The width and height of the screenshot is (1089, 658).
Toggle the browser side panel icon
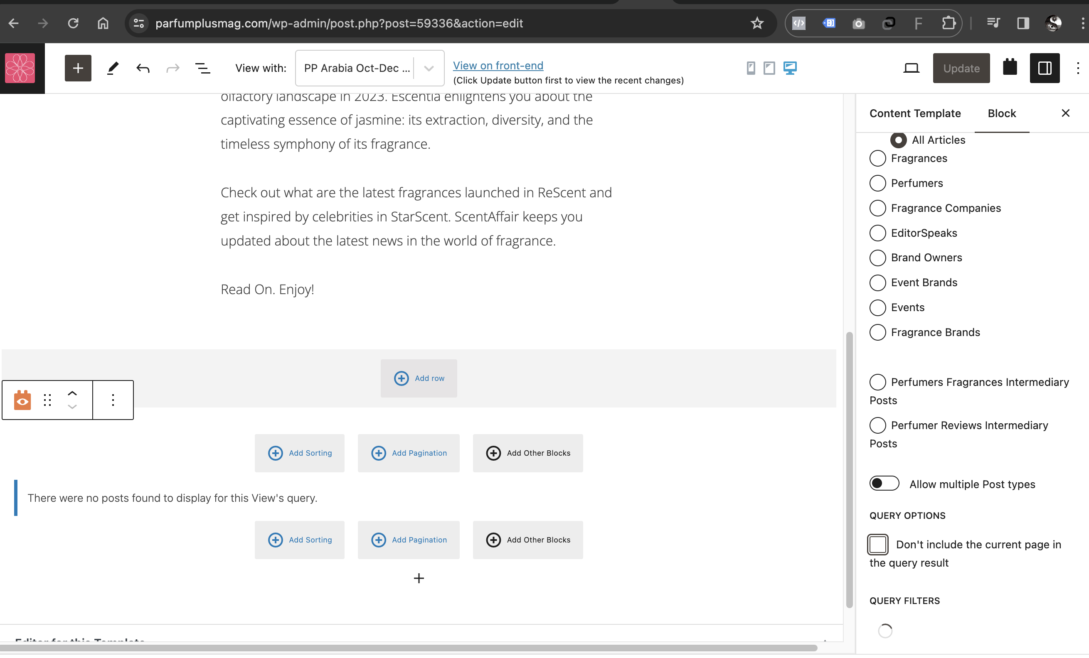coord(1023,23)
